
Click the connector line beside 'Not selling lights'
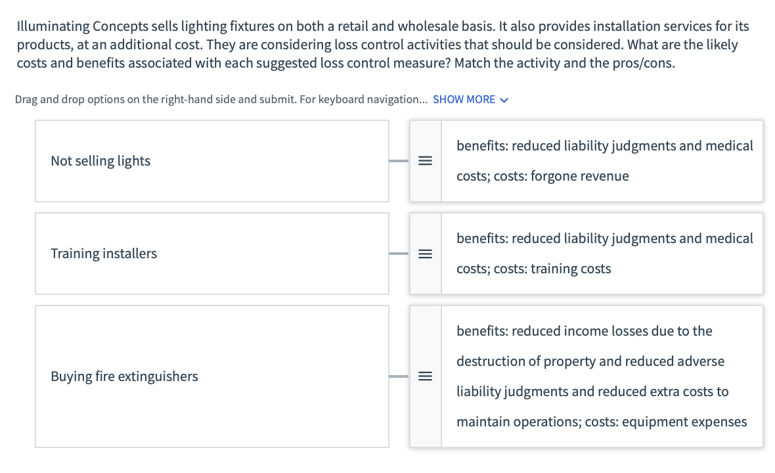[x=399, y=161]
